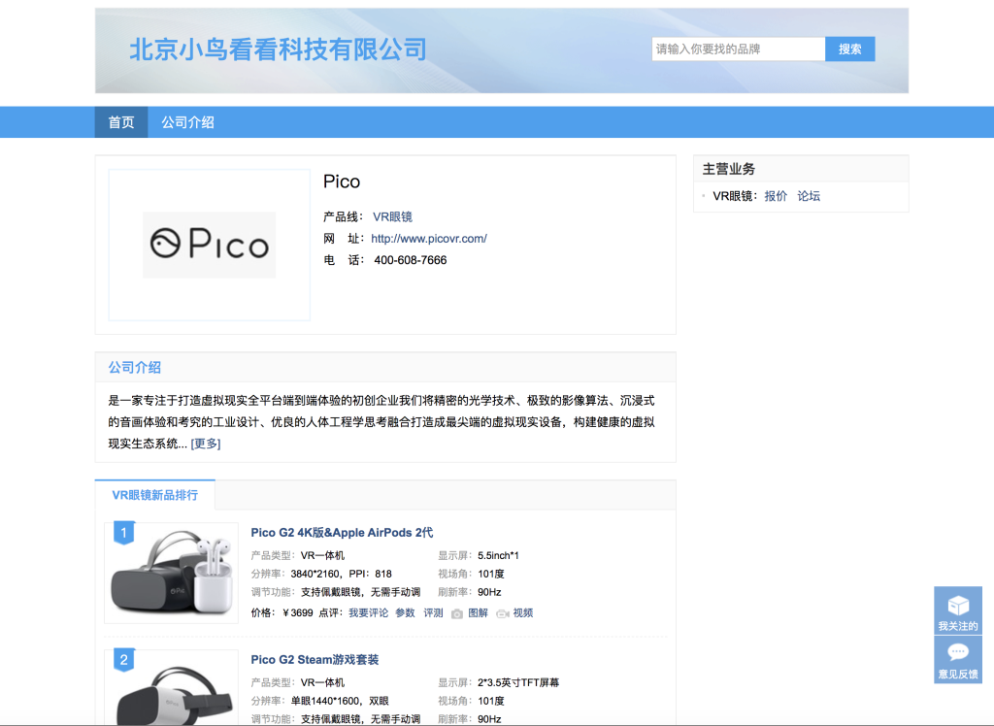Open 参数 link for Pico G2 4K
994x726 pixels.
click(x=405, y=613)
